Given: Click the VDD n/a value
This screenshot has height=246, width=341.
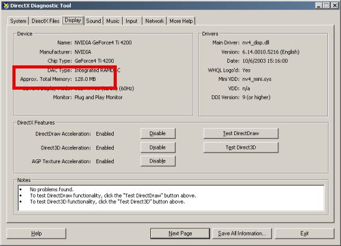Looking at the screenshot, I should tap(246, 88).
